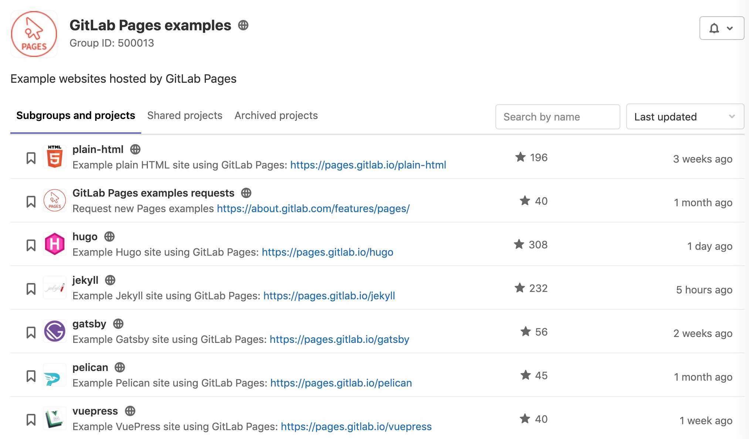The height and width of the screenshot is (439, 749).
Task: Click the Search by name field
Action: pyautogui.click(x=557, y=117)
